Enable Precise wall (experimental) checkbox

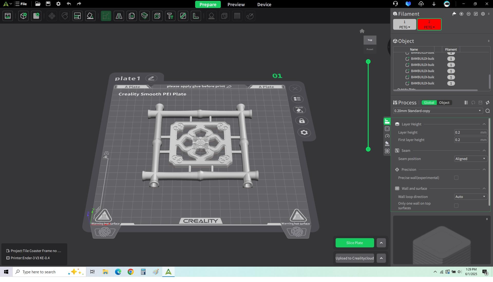click(456, 178)
